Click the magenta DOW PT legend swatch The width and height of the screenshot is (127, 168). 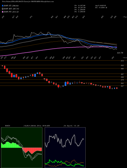click(3, 12)
